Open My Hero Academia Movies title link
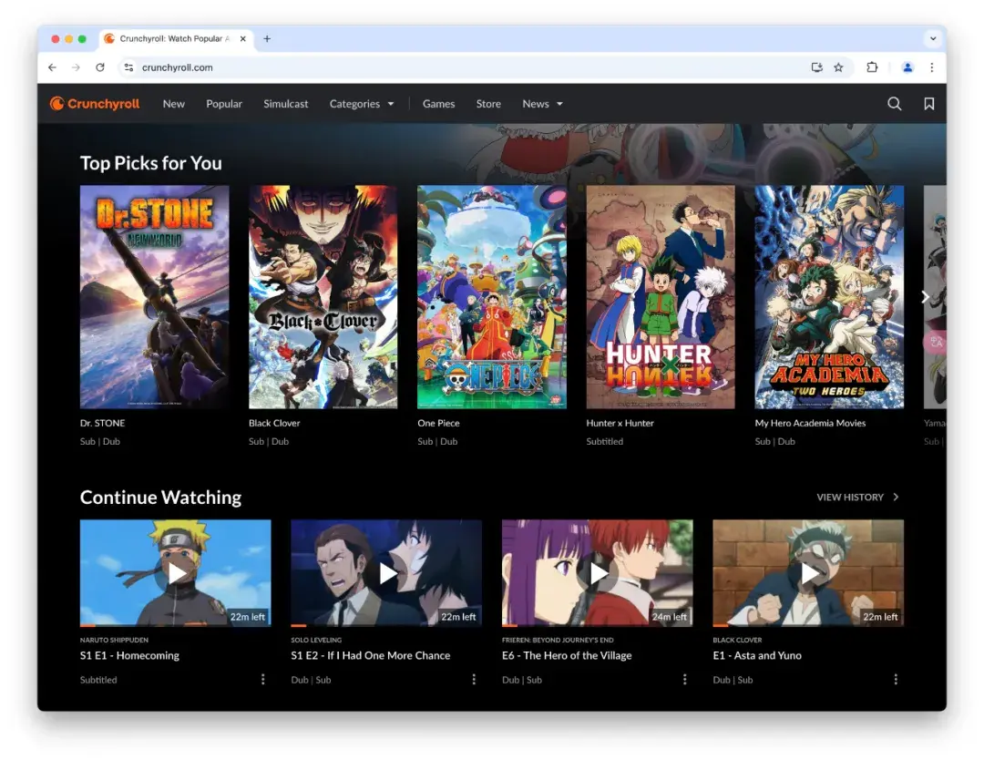The height and width of the screenshot is (760, 984). coord(810,423)
